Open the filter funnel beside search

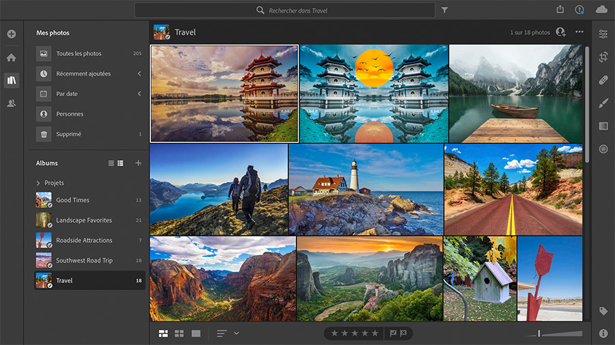pos(445,10)
